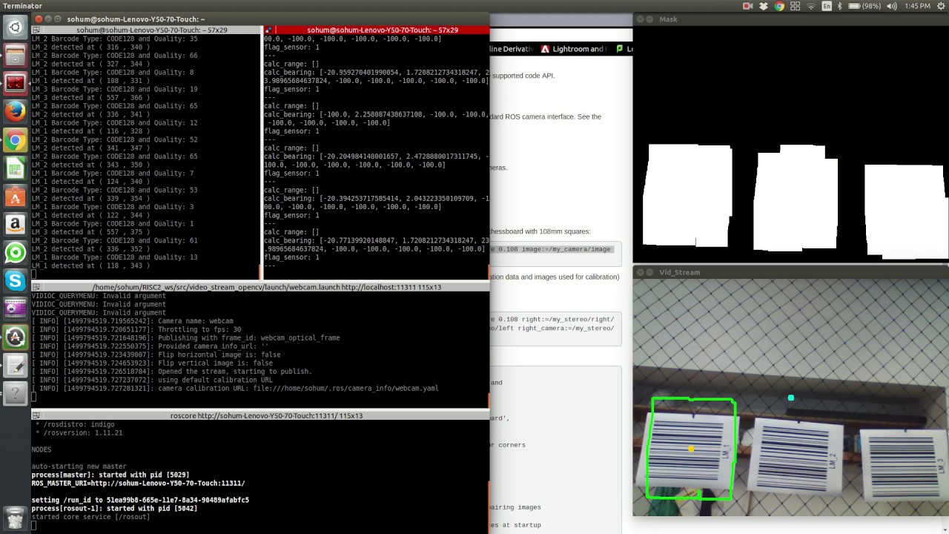Open the Bluetooth indicator menu

point(840,6)
